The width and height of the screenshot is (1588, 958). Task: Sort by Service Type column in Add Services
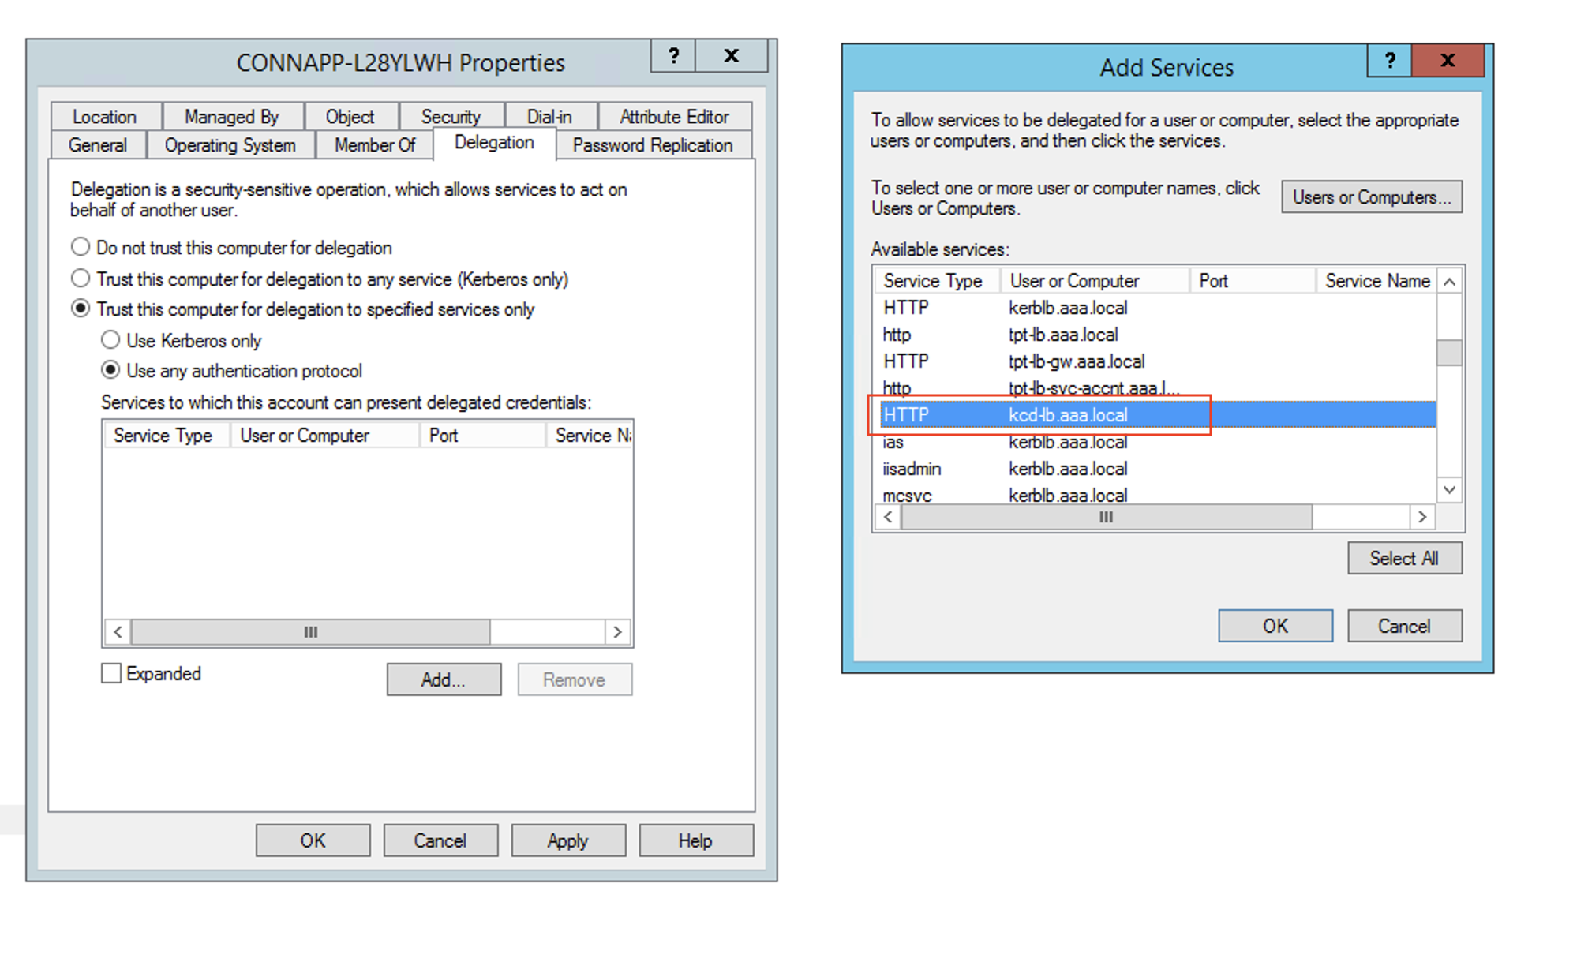click(x=933, y=281)
